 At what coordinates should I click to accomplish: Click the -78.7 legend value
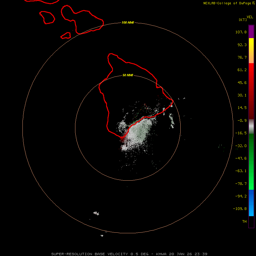click(x=241, y=184)
